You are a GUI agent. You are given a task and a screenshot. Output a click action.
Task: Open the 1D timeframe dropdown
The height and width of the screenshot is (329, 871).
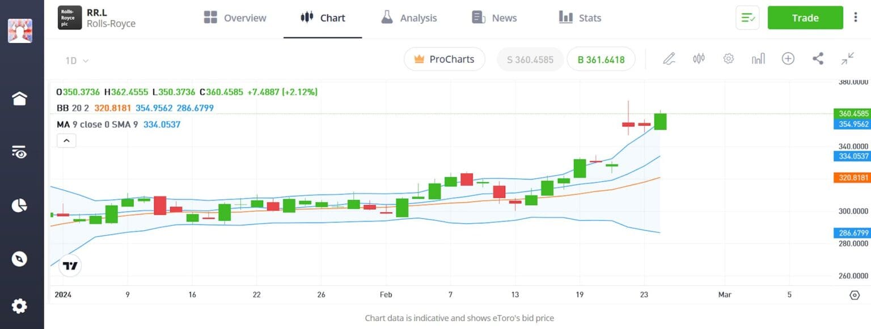(x=75, y=60)
